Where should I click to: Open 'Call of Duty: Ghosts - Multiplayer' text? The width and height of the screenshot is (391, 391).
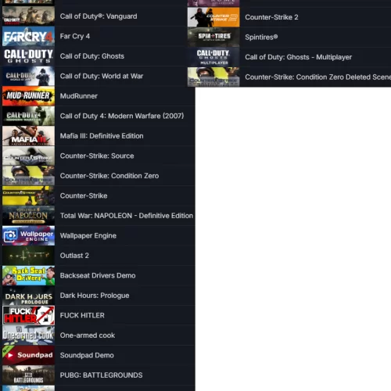tap(299, 57)
